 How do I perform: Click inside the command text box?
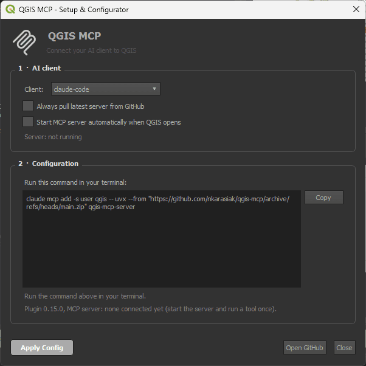tap(162, 239)
